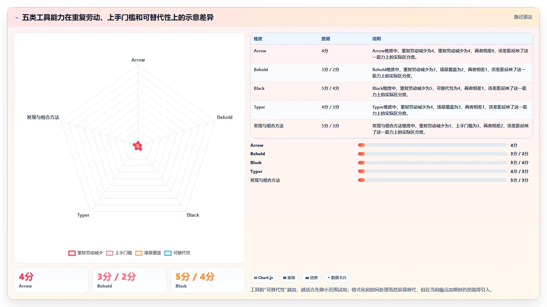547x307 pixels.
Task: Click the 5分 / 3分 value beside 发现与组合方法 bar
Action: pos(519,180)
